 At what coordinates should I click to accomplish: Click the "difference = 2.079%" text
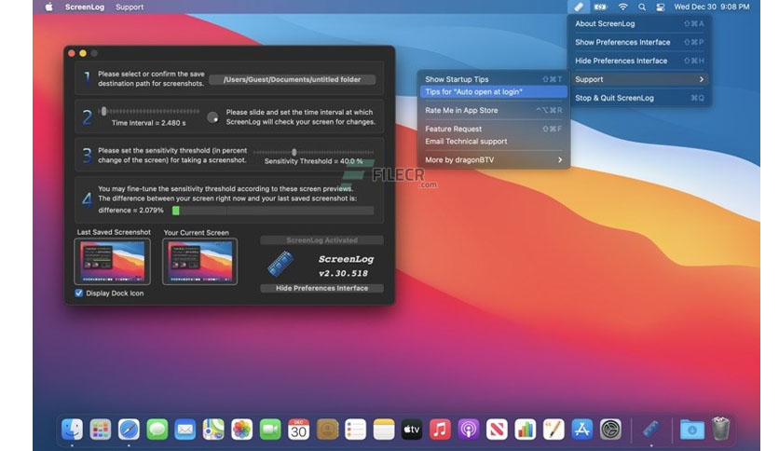(x=130, y=211)
